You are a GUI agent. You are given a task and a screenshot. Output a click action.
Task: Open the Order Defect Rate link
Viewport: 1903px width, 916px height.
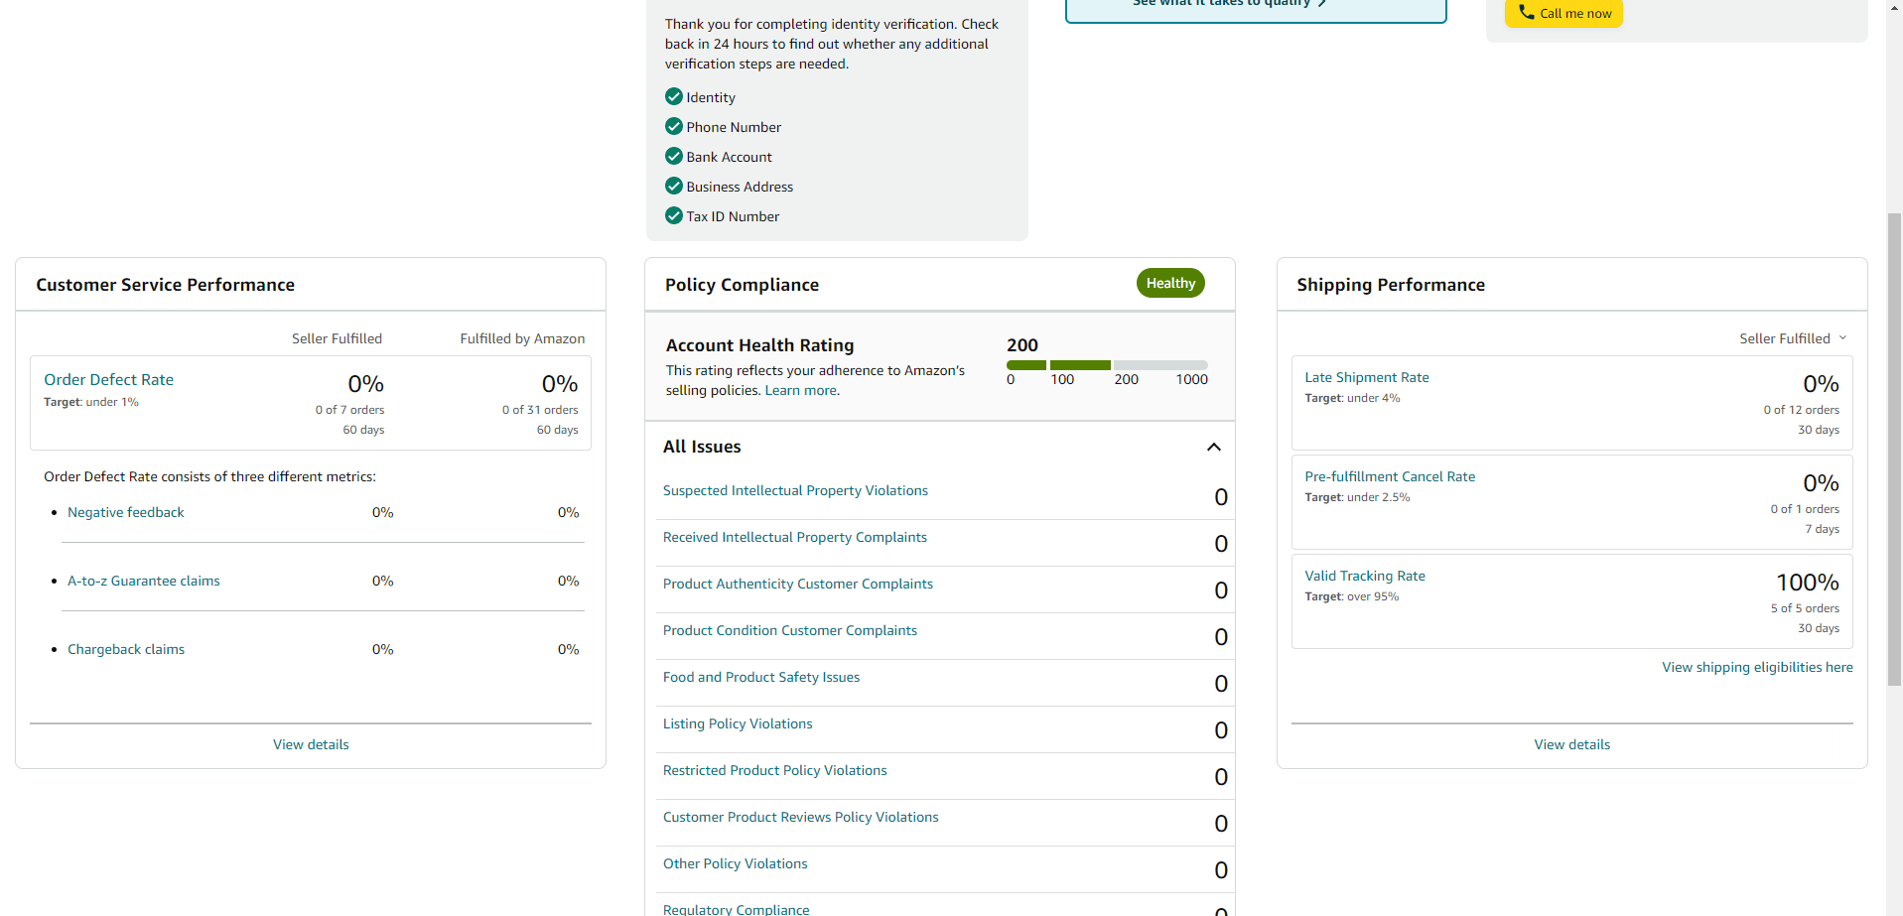(108, 379)
